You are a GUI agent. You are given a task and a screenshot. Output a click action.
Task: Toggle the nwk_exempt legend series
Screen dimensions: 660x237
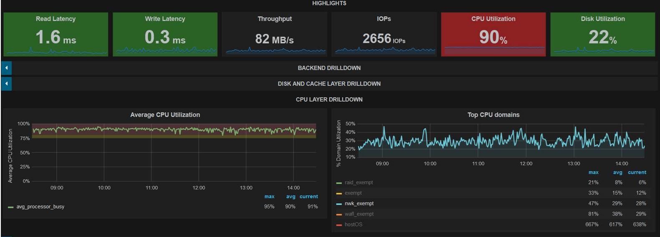(x=359, y=203)
